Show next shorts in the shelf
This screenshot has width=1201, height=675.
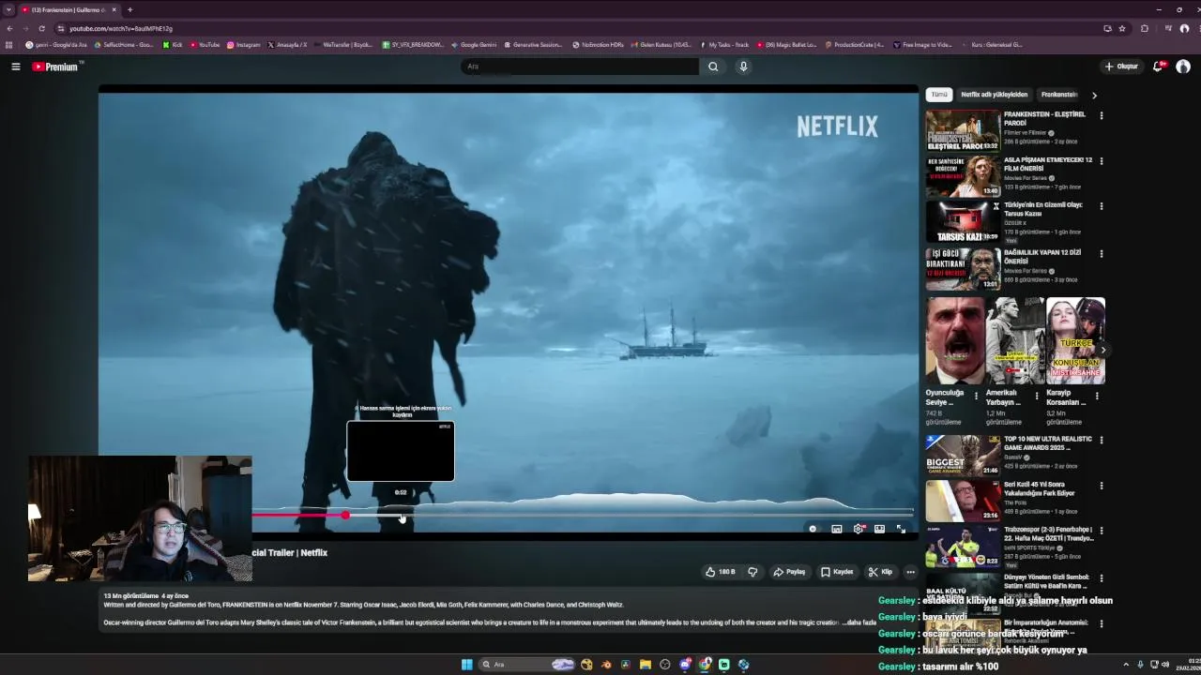(x=1103, y=350)
